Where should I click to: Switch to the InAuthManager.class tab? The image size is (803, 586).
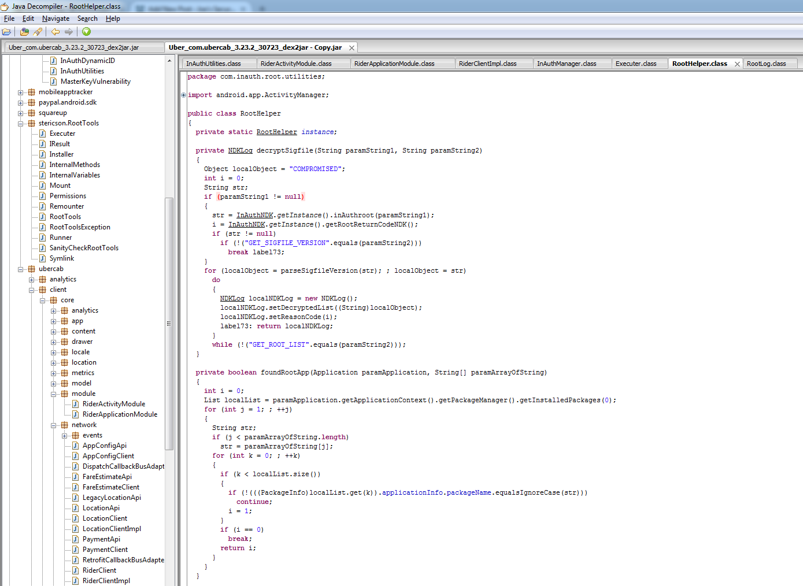point(566,64)
